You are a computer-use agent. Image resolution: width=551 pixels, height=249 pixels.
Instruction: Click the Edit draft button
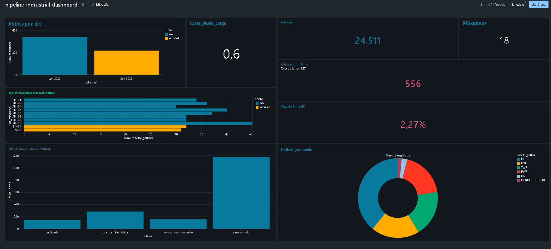(x=99, y=4)
